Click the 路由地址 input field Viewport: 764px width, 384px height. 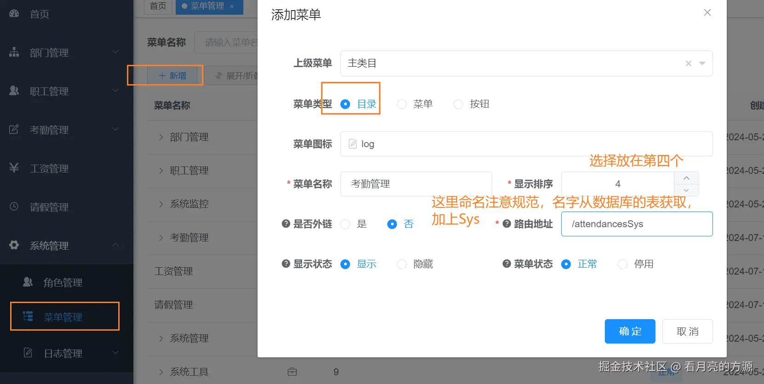(637, 224)
